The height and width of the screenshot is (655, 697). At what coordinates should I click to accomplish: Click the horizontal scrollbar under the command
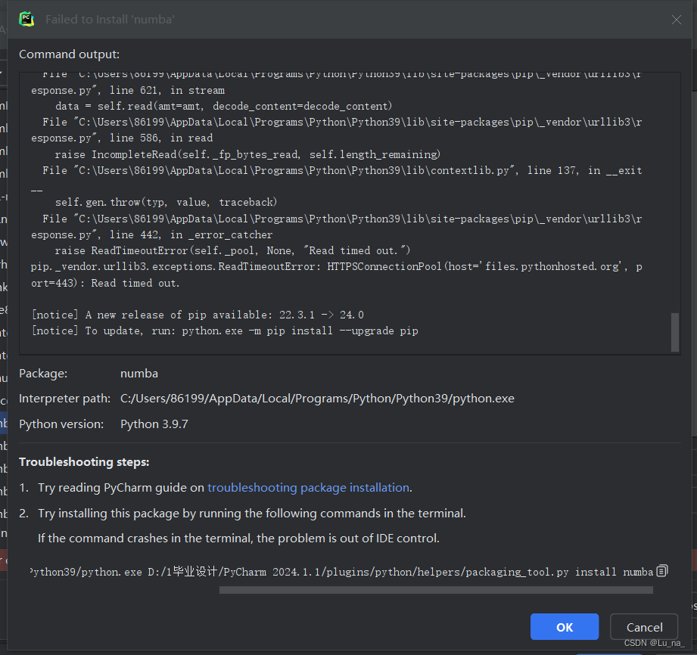coord(436,590)
